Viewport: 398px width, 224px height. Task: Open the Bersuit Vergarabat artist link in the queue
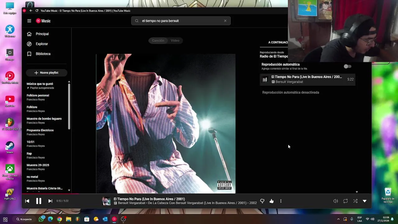[x=289, y=82]
